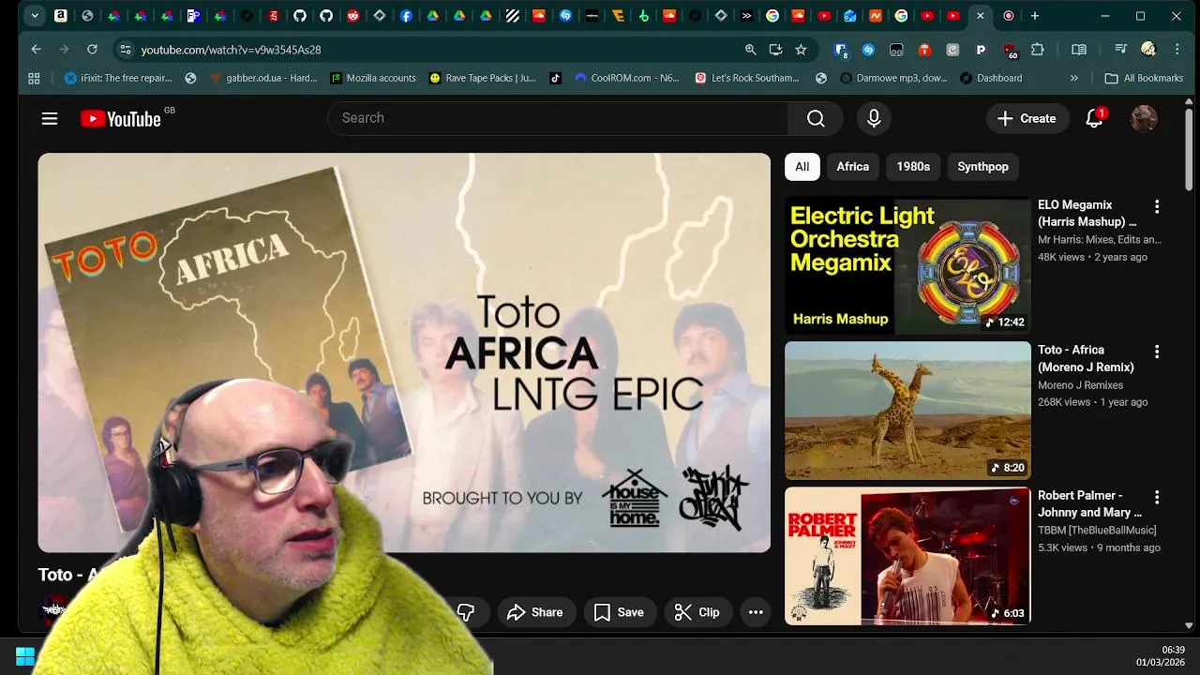Open gabber.od.ua bookmark

(x=263, y=78)
